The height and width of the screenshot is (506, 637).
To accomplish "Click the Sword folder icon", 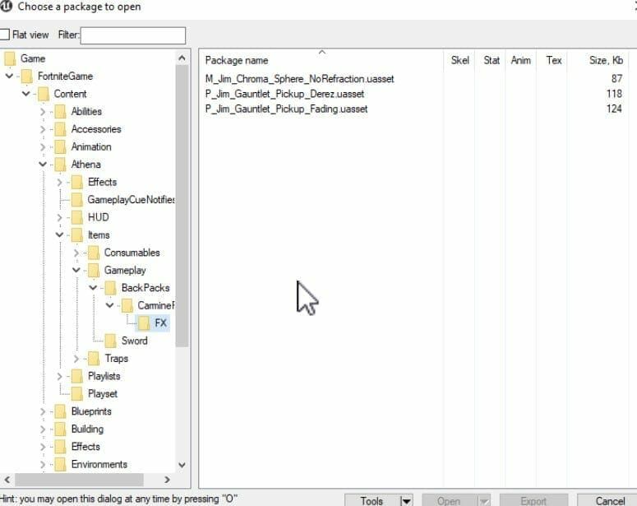I will tap(110, 341).
